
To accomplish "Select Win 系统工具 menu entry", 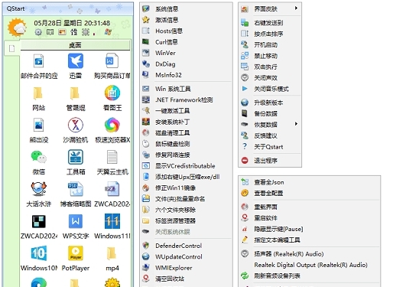I will (186, 89).
